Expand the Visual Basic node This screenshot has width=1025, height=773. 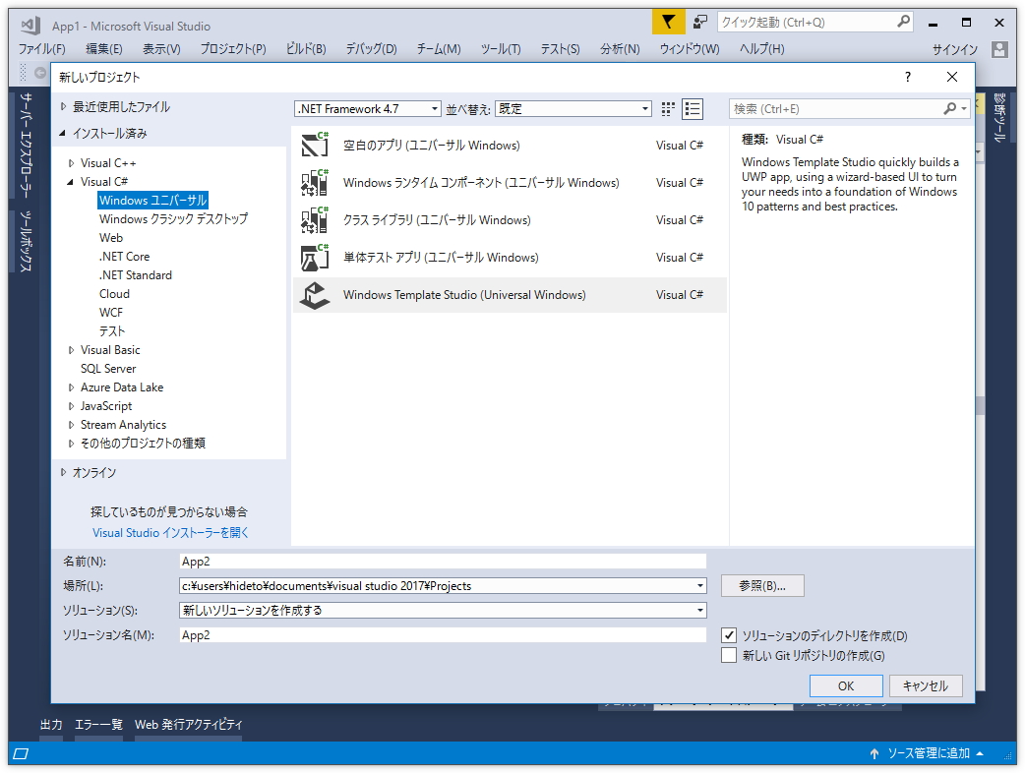(71, 350)
